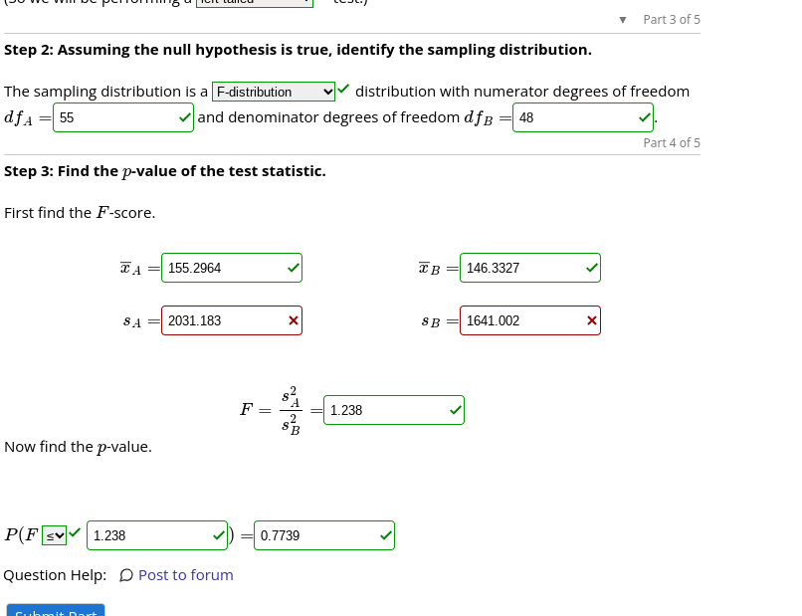Click the red X beside the sA field
Screen dimensions: 802x616
(292, 319)
